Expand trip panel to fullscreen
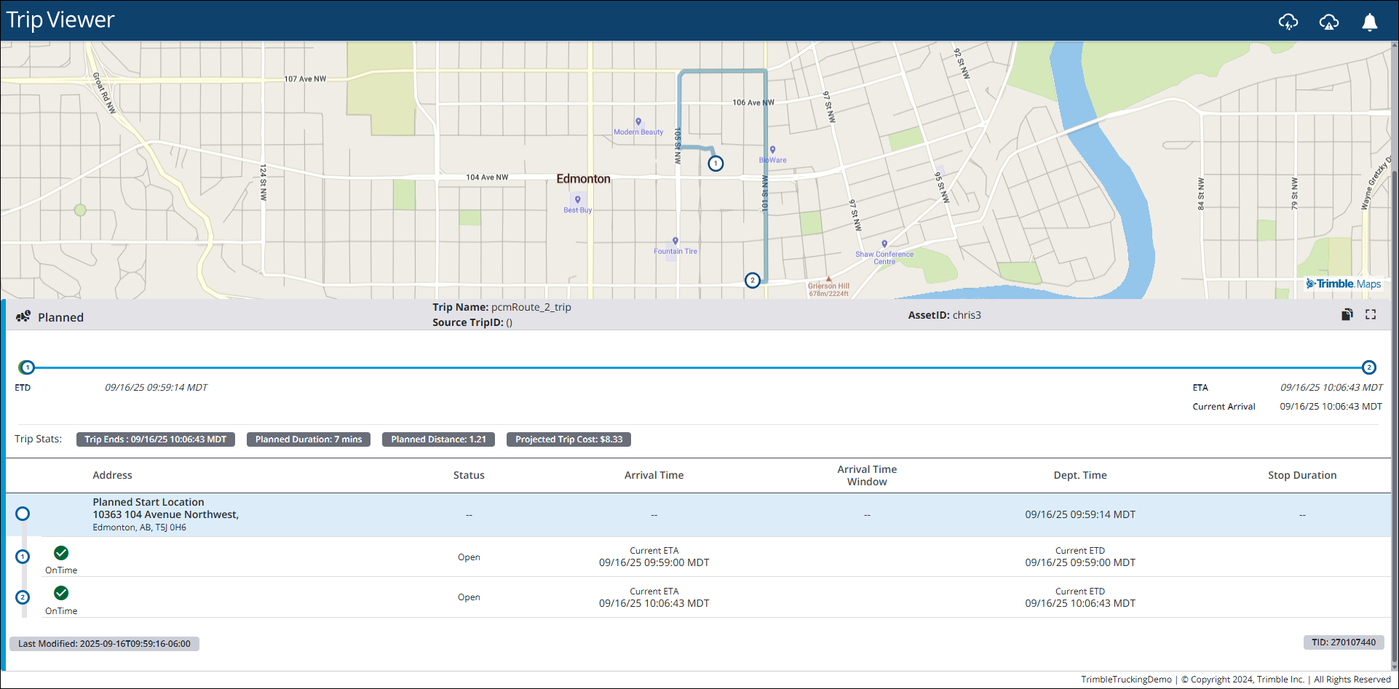Screen dimensions: 1399x689 (1371, 314)
